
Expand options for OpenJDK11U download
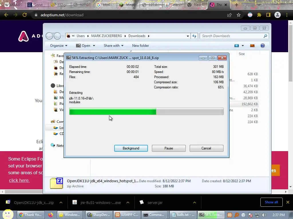point(61,202)
